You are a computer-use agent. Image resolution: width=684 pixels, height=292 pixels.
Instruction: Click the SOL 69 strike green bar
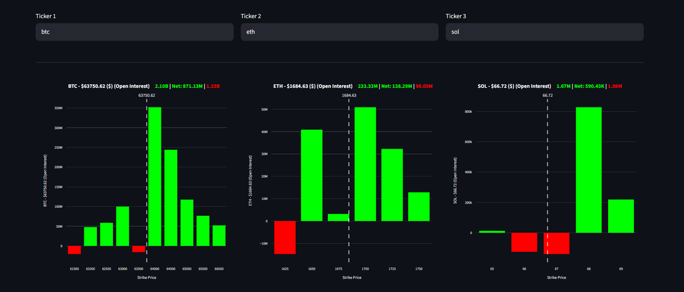pos(621,216)
